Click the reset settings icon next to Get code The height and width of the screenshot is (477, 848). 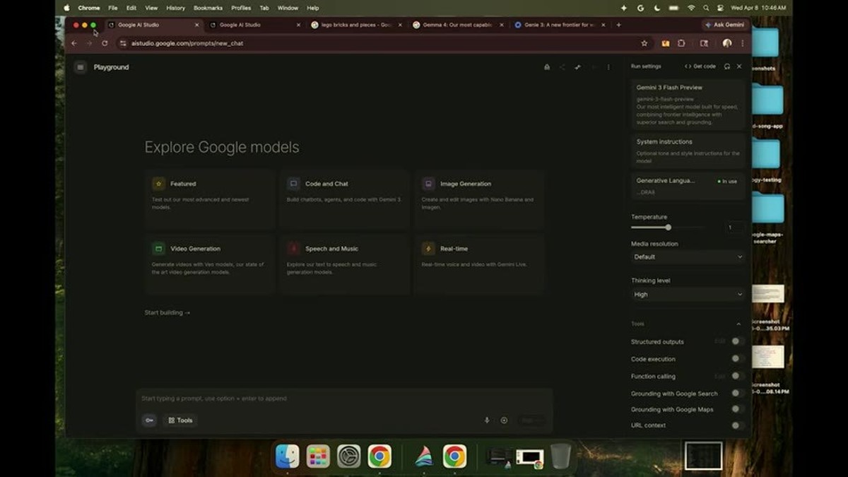[x=727, y=66]
